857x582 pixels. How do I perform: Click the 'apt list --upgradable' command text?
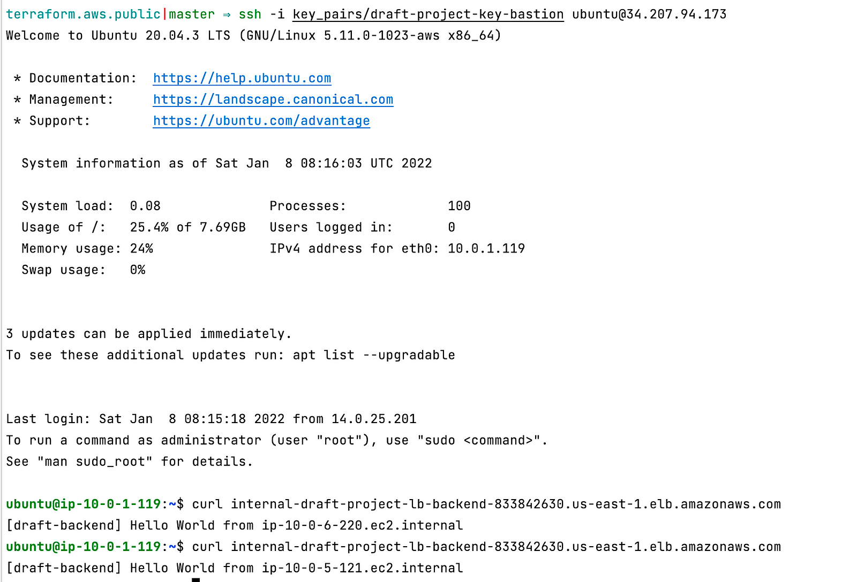pos(374,355)
